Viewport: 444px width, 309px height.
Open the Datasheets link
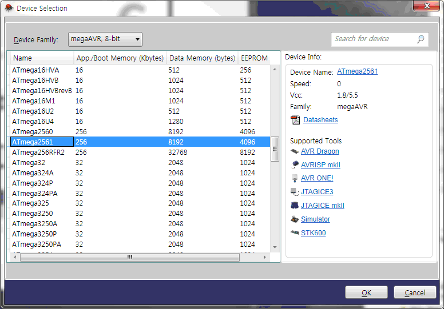click(320, 120)
